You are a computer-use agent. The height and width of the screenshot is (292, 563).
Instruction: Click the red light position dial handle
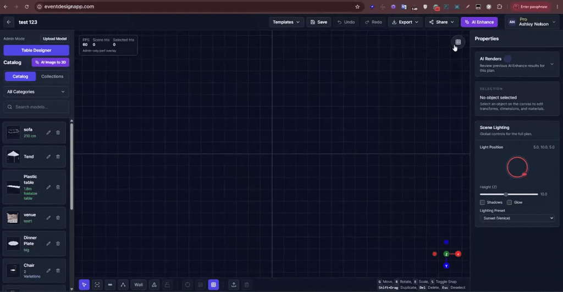pos(524,175)
